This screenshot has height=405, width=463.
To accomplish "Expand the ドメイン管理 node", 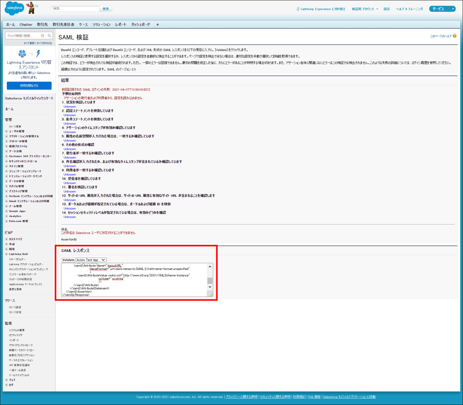I will pos(7,166).
